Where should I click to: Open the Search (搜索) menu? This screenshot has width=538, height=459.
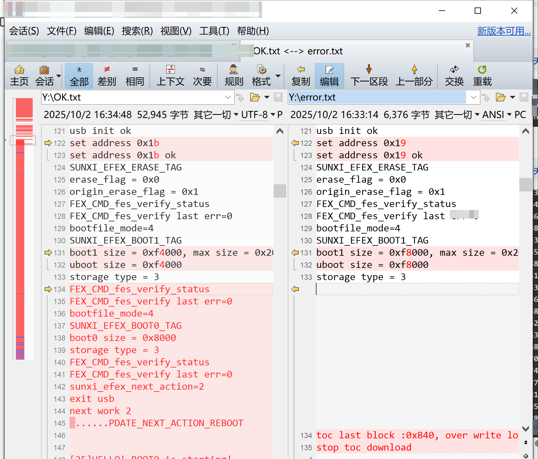[x=137, y=31]
